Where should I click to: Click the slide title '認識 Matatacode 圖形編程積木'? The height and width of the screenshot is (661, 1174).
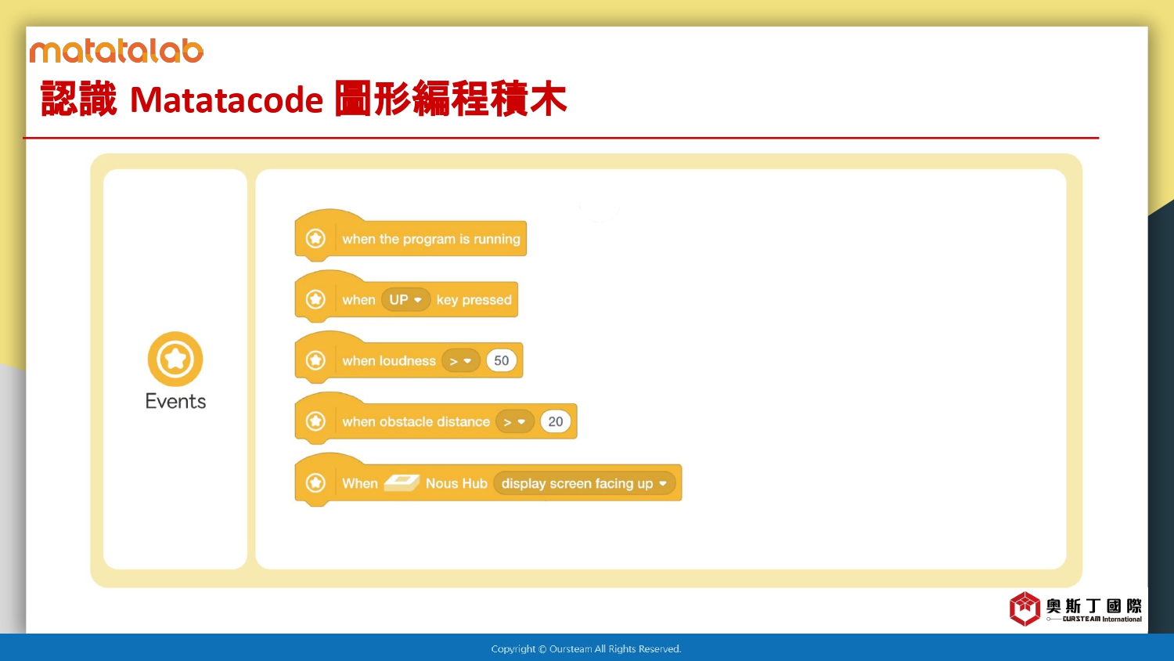[304, 99]
